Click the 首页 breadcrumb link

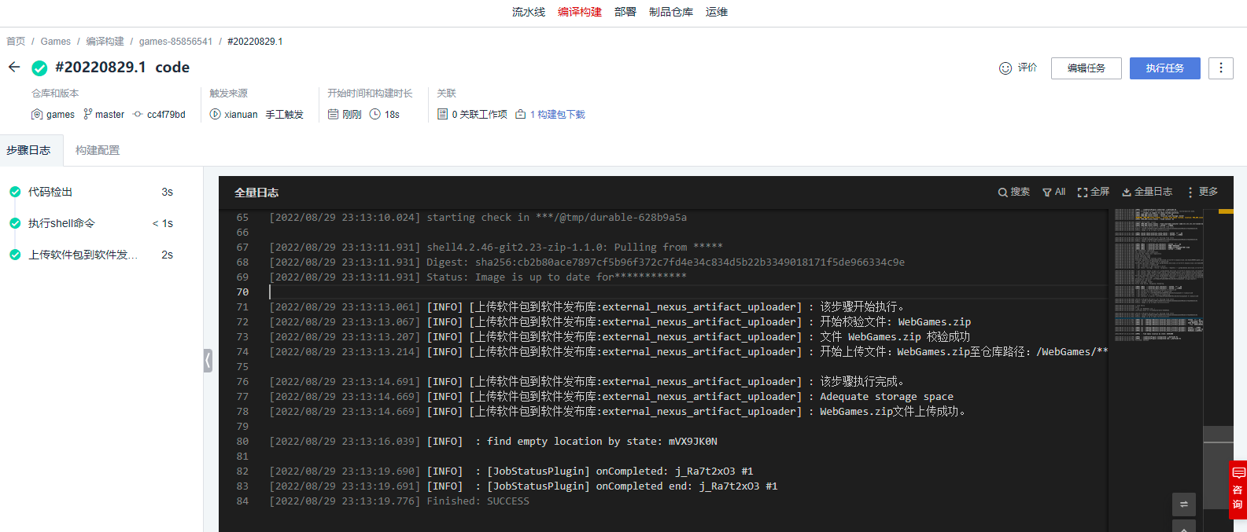[16, 42]
